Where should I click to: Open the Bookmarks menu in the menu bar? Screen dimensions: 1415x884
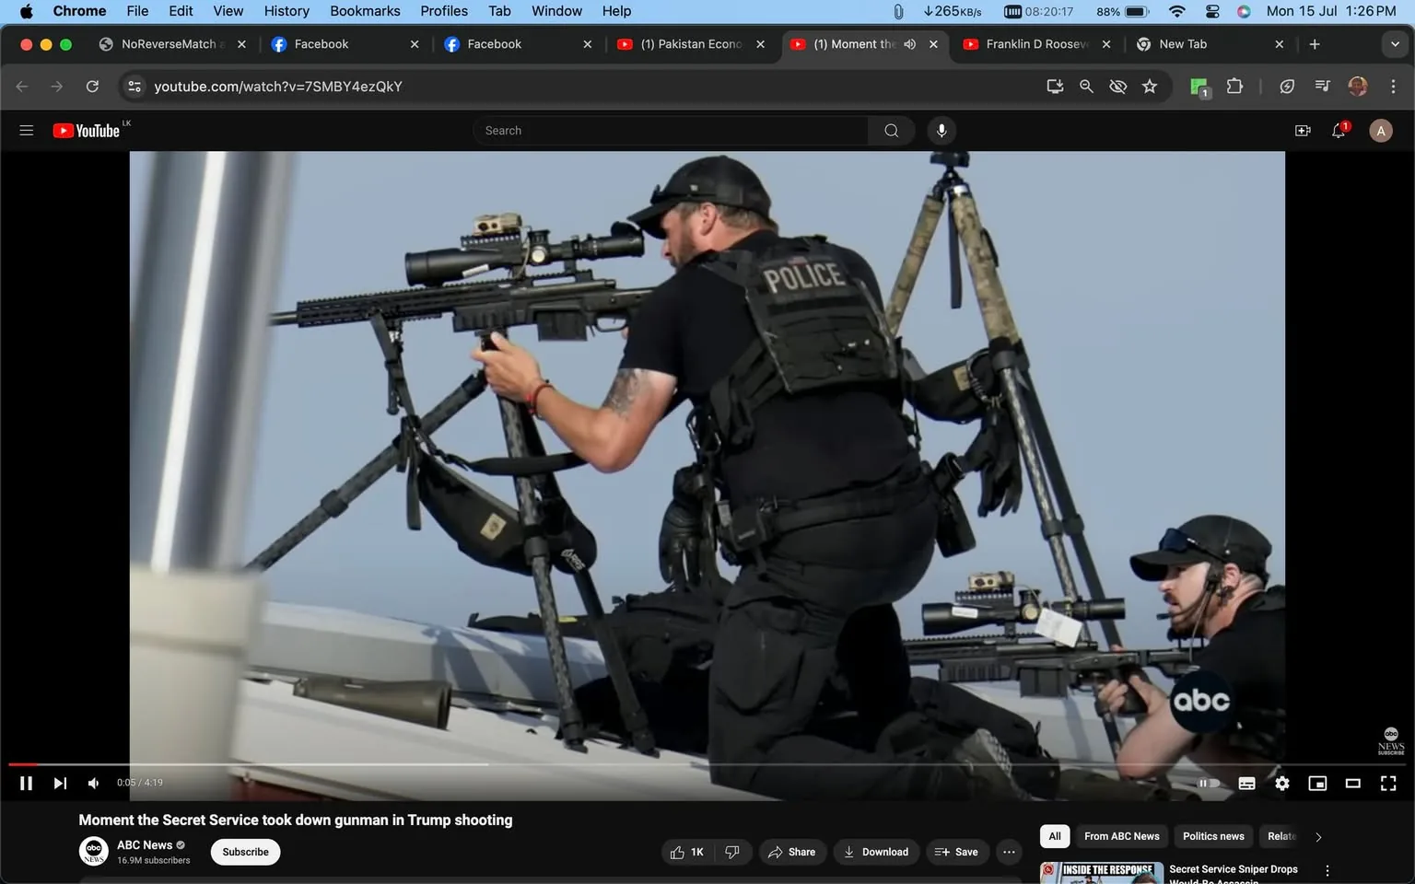coord(365,10)
